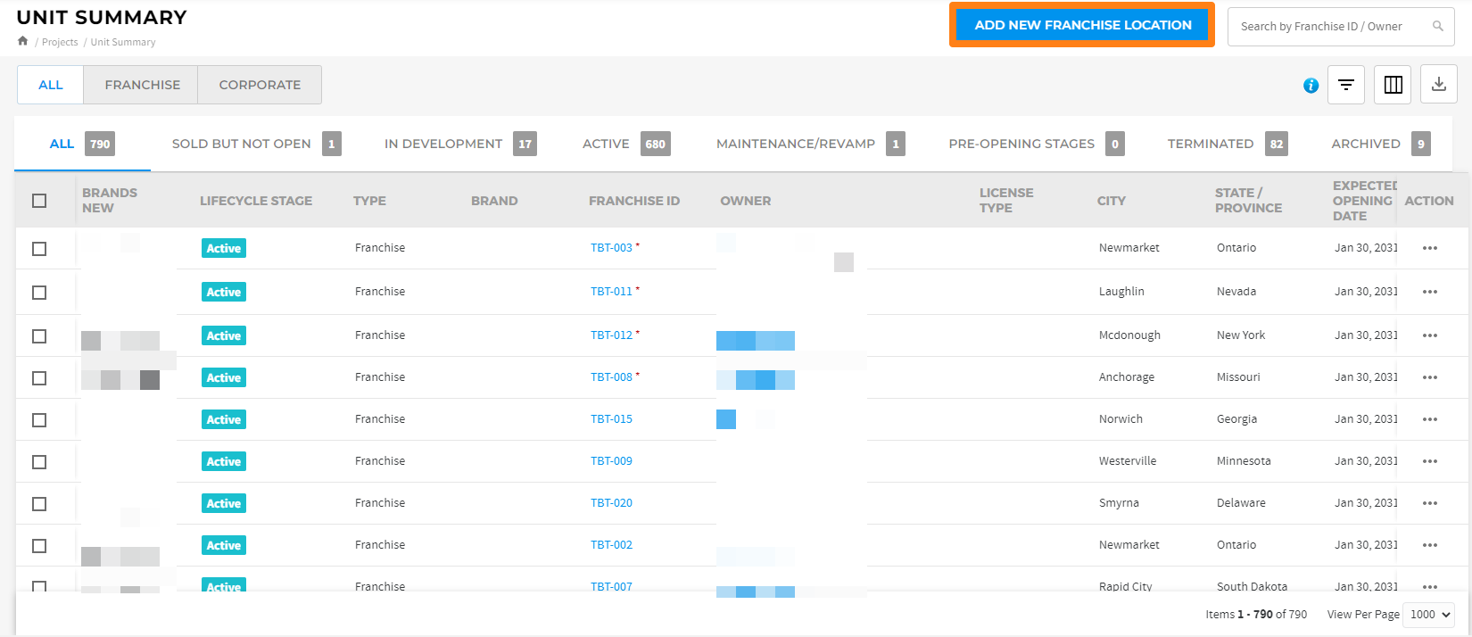Open franchise TBT-012 link
Image resolution: width=1472 pixels, height=637 pixels.
pyautogui.click(x=611, y=335)
